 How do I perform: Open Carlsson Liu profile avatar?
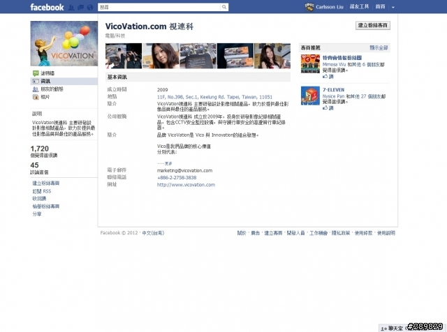[309, 7]
